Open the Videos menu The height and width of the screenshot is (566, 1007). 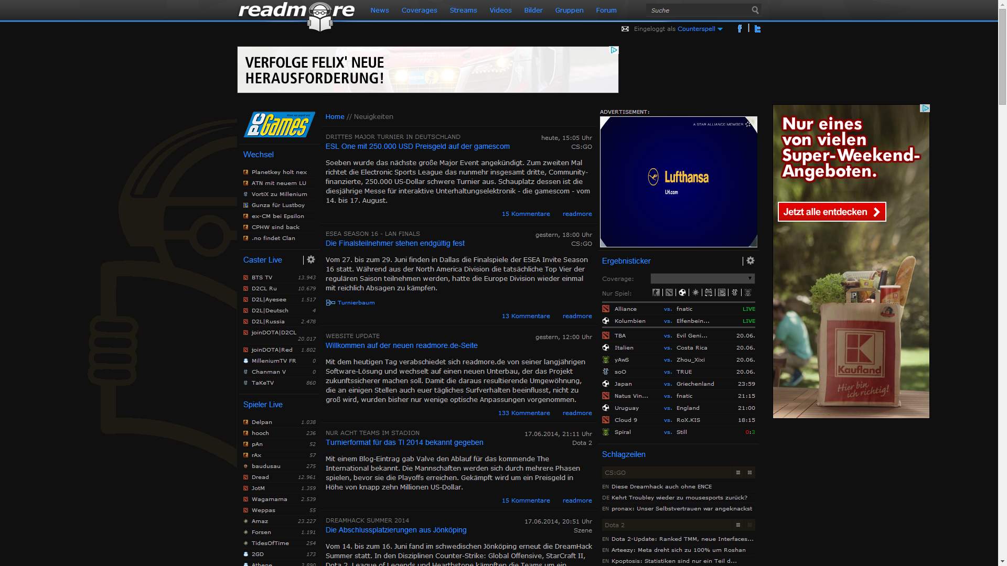[x=500, y=10]
